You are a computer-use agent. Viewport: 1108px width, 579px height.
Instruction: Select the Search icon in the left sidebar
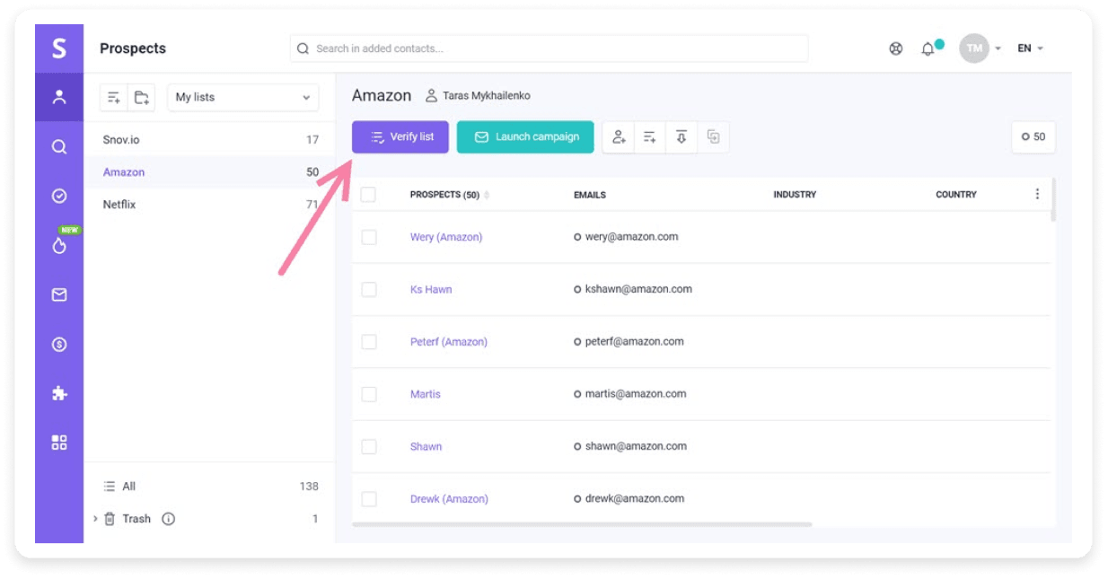point(58,146)
